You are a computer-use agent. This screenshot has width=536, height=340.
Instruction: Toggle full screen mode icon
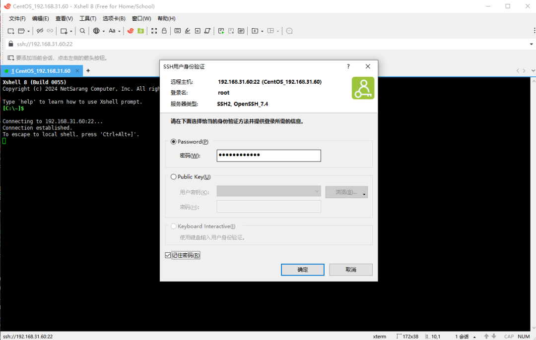[x=154, y=31]
